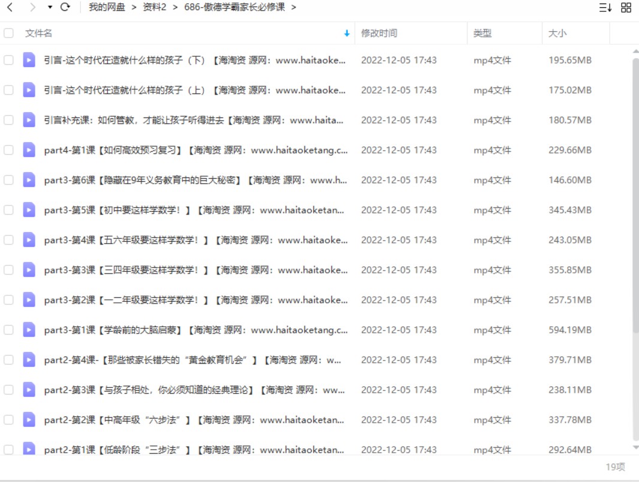The image size is (639, 482).
Task: Select file part2-第3课【与孩子相处】
Action: (194, 390)
